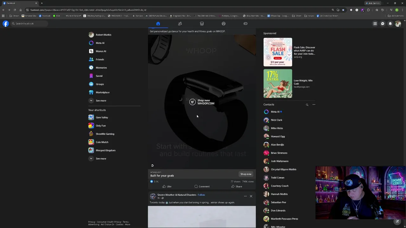This screenshot has width=406, height=228.
Task: Click the new message compose icon
Action: (x=397, y=221)
